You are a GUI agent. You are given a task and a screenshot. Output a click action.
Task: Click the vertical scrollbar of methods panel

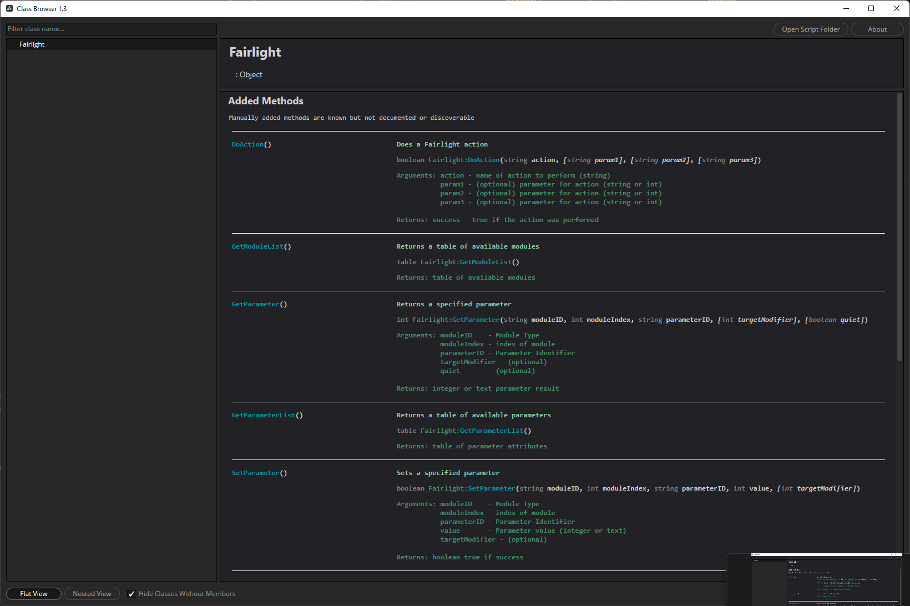tap(899, 228)
